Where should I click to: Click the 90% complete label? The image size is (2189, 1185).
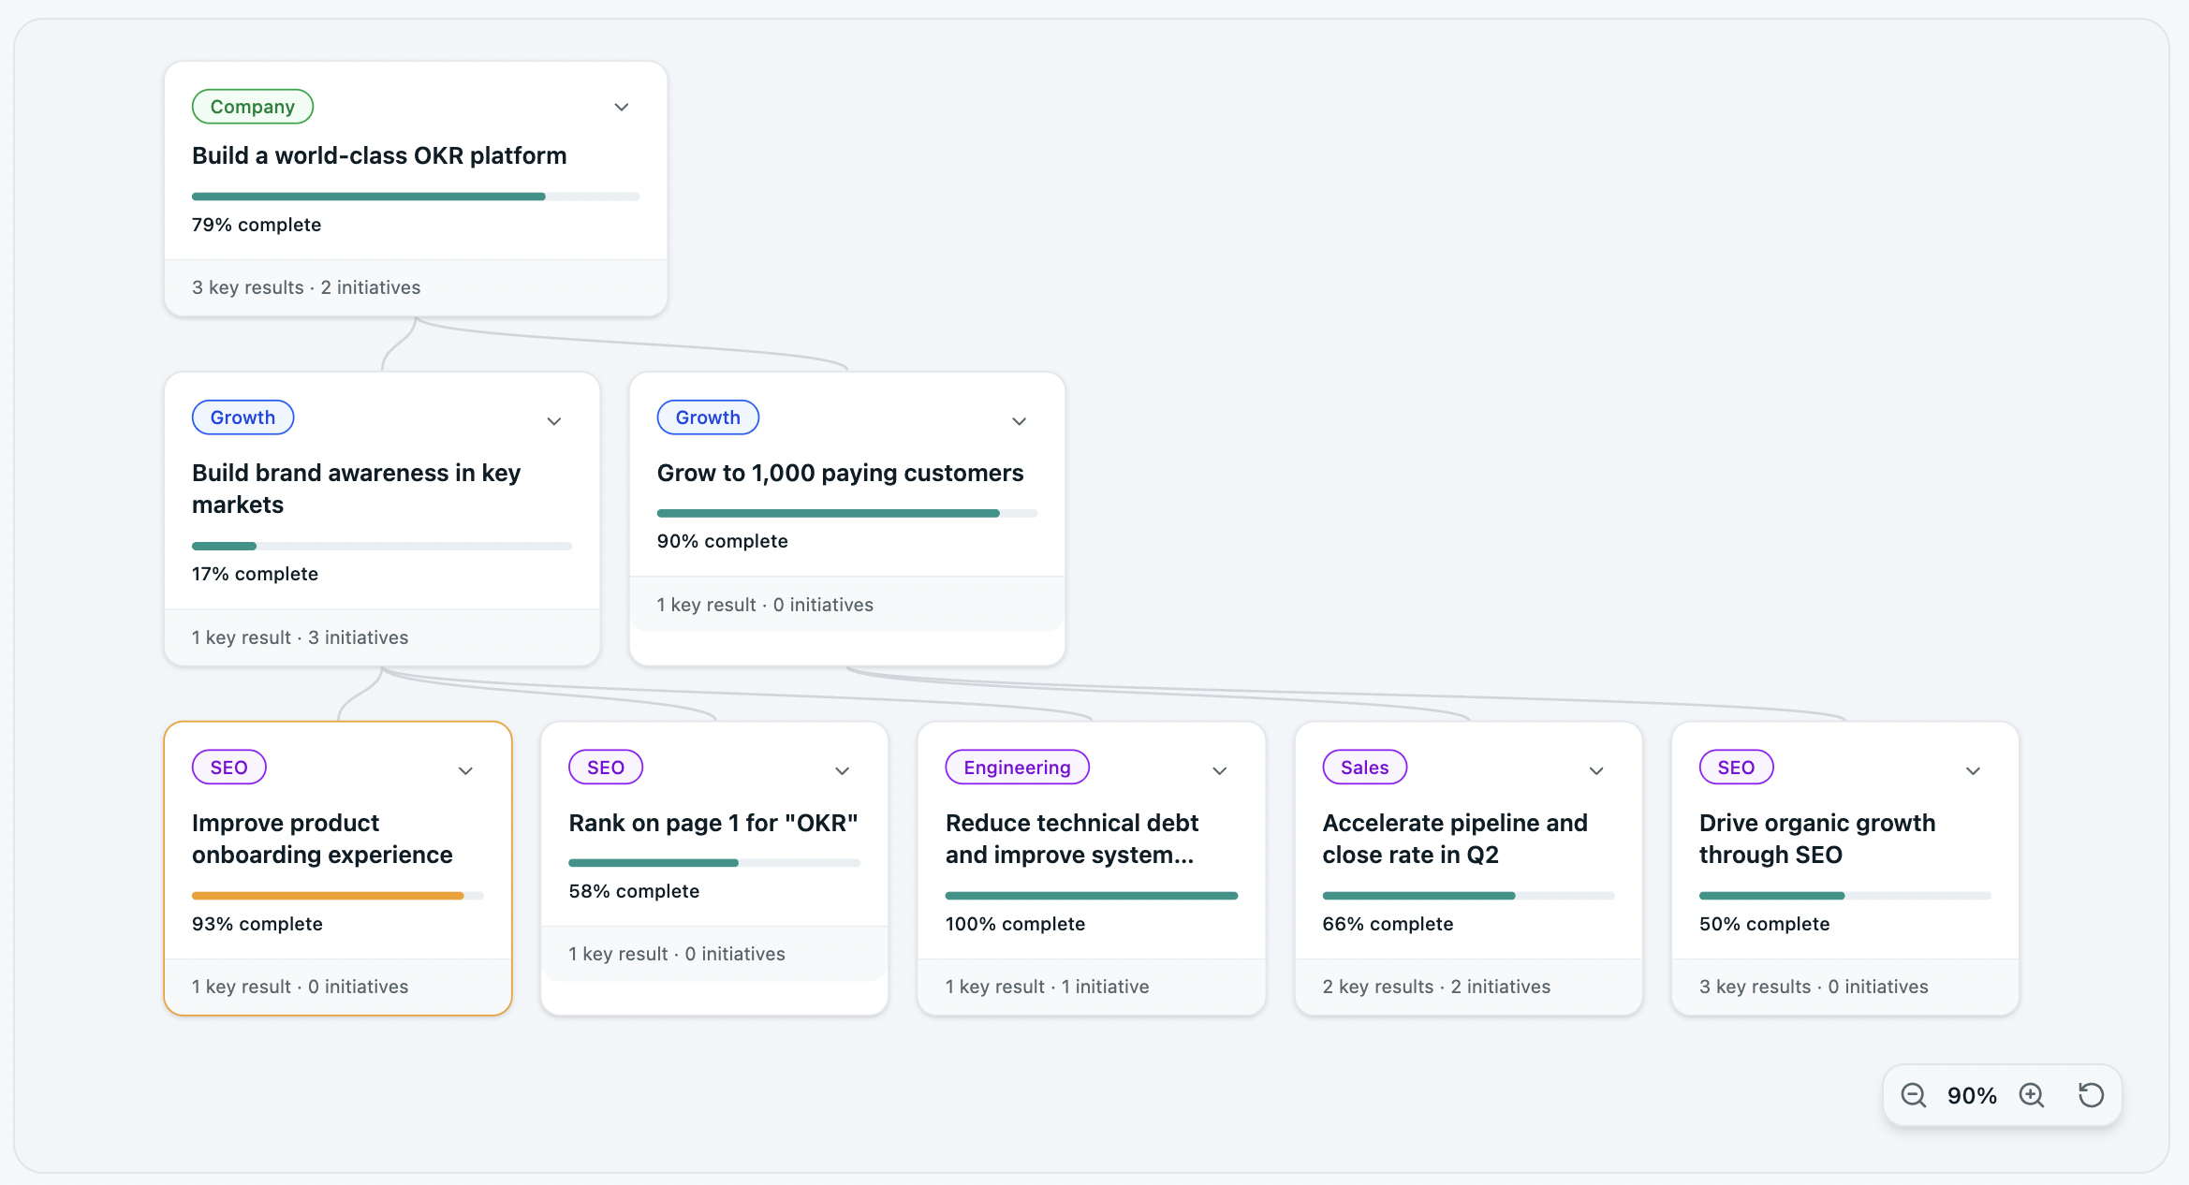(x=723, y=541)
